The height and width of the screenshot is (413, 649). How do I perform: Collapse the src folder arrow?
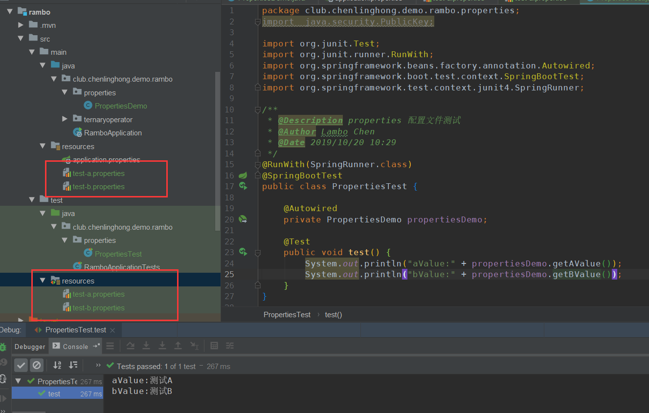point(21,39)
